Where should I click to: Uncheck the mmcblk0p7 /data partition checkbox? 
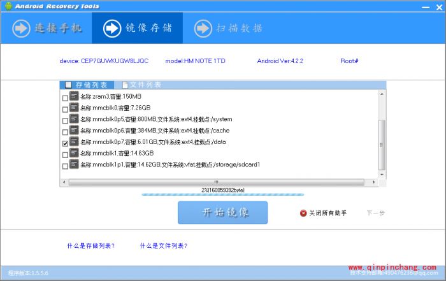pyautogui.click(x=66, y=143)
